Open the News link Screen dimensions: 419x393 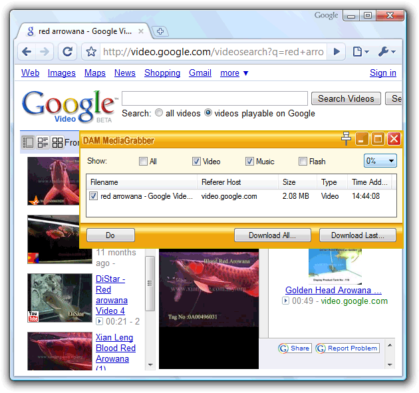(x=125, y=72)
